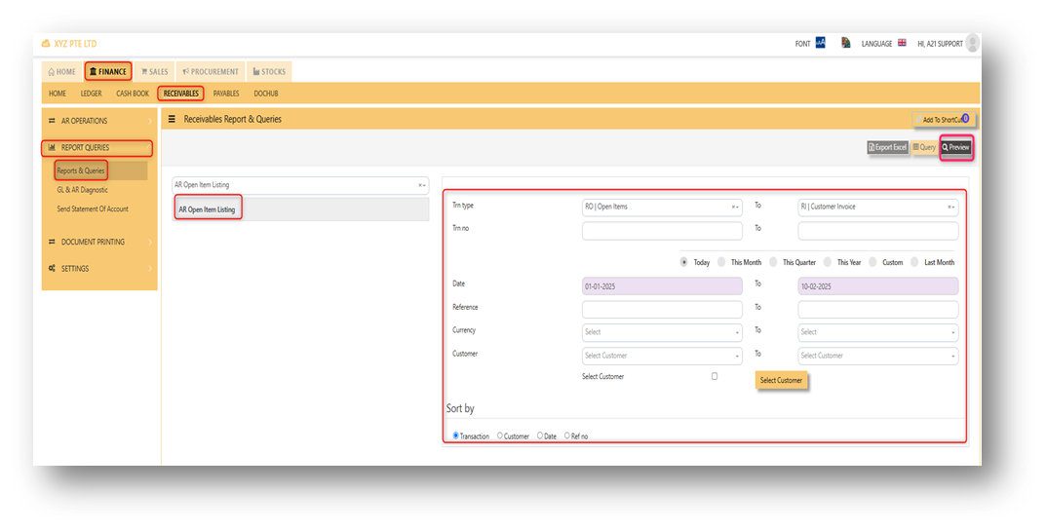Viewport: 1046px width, 530px height.
Task: Open the Customer To Select Customer dropdown
Action: click(x=878, y=356)
